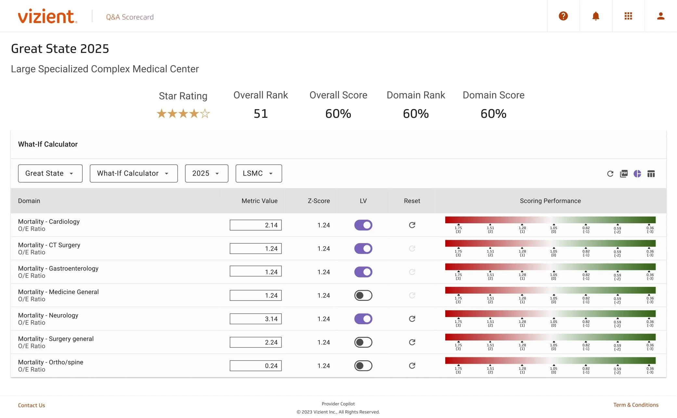
Task: Switch to the table layout view
Action: point(651,174)
